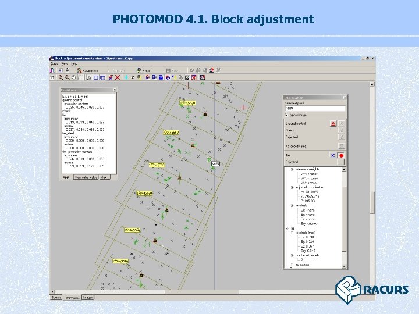Click the red crossed box toolbar icon
The width and height of the screenshot is (419, 314).
pyautogui.click(x=194, y=77)
